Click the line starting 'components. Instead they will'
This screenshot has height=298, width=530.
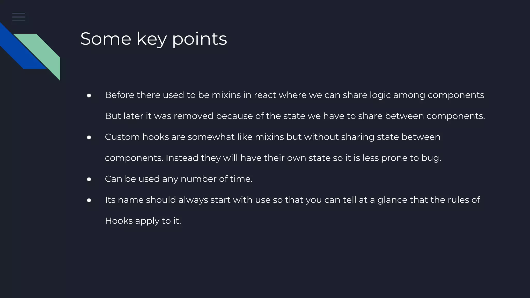273,158
